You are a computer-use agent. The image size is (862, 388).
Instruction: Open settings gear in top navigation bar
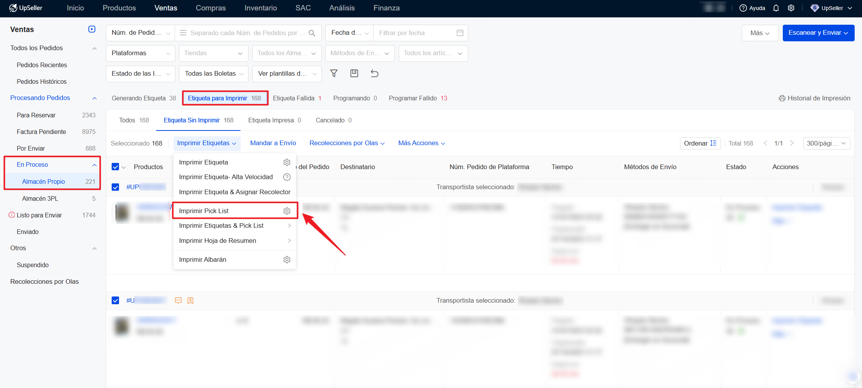791,8
